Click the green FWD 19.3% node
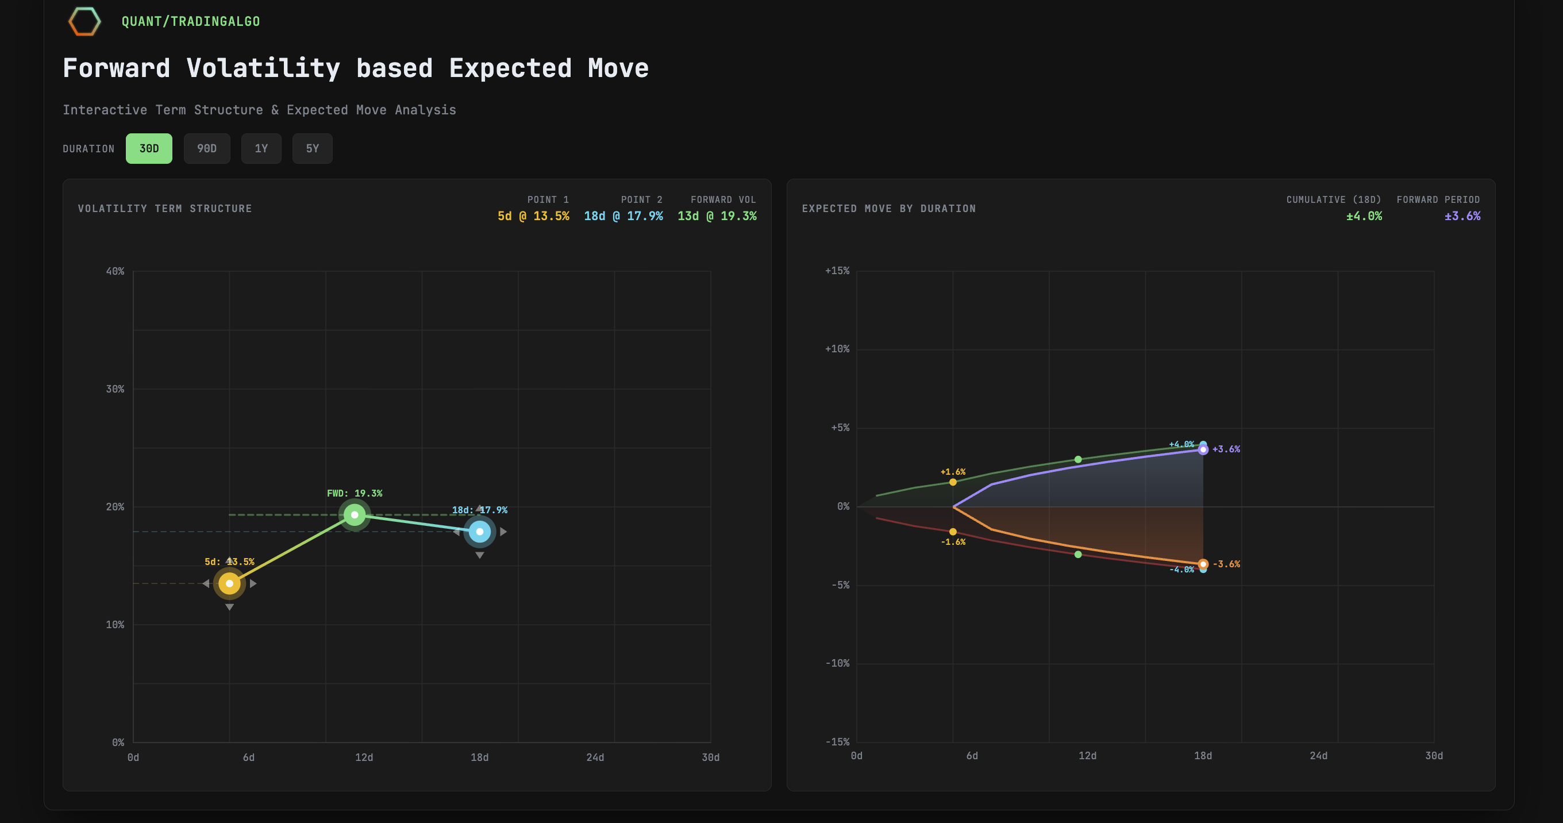Image resolution: width=1563 pixels, height=823 pixels. pyautogui.click(x=355, y=515)
